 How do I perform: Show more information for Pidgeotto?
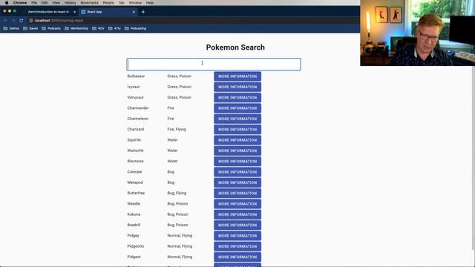click(237, 246)
